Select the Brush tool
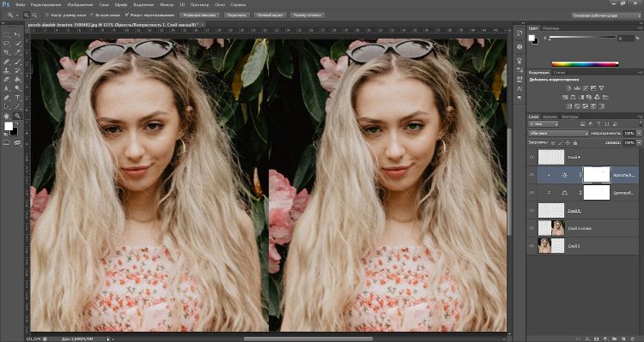 [x=17, y=62]
